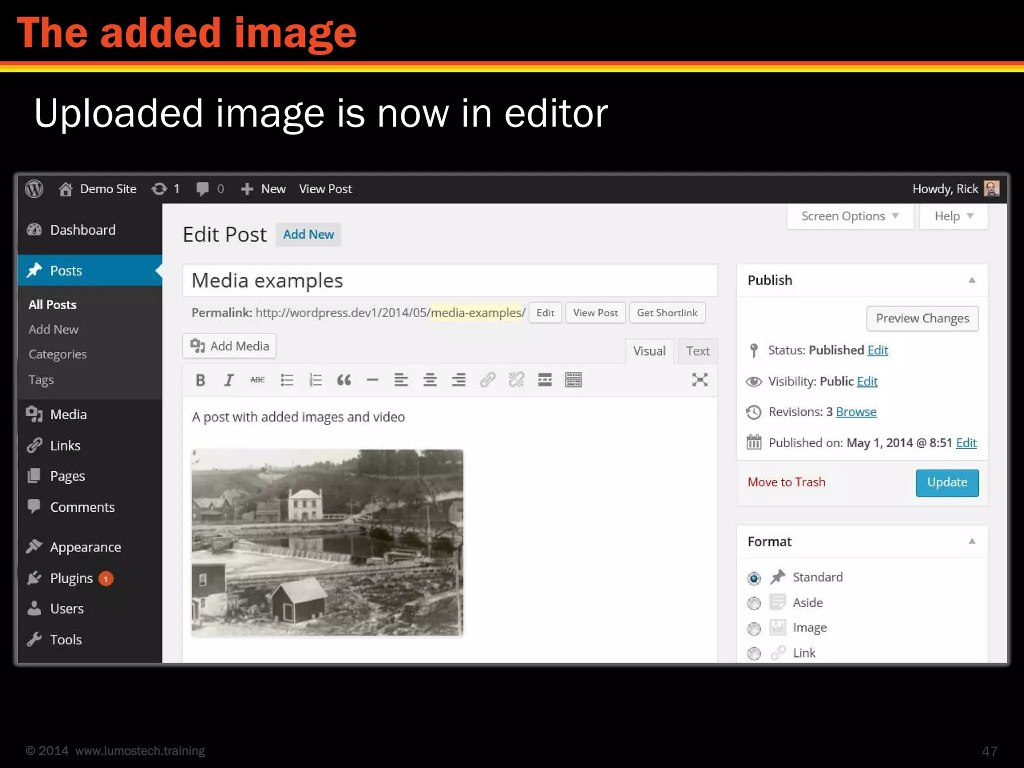Toggle the toolbar kitchen sink
The height and width of the screenshot is (768, 1024).
(573, 380)
